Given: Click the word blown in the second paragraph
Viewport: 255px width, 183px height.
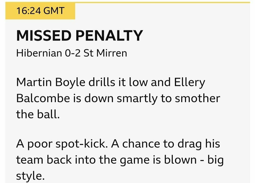Looking at the screenshot, I should click(x=183, y=160).
